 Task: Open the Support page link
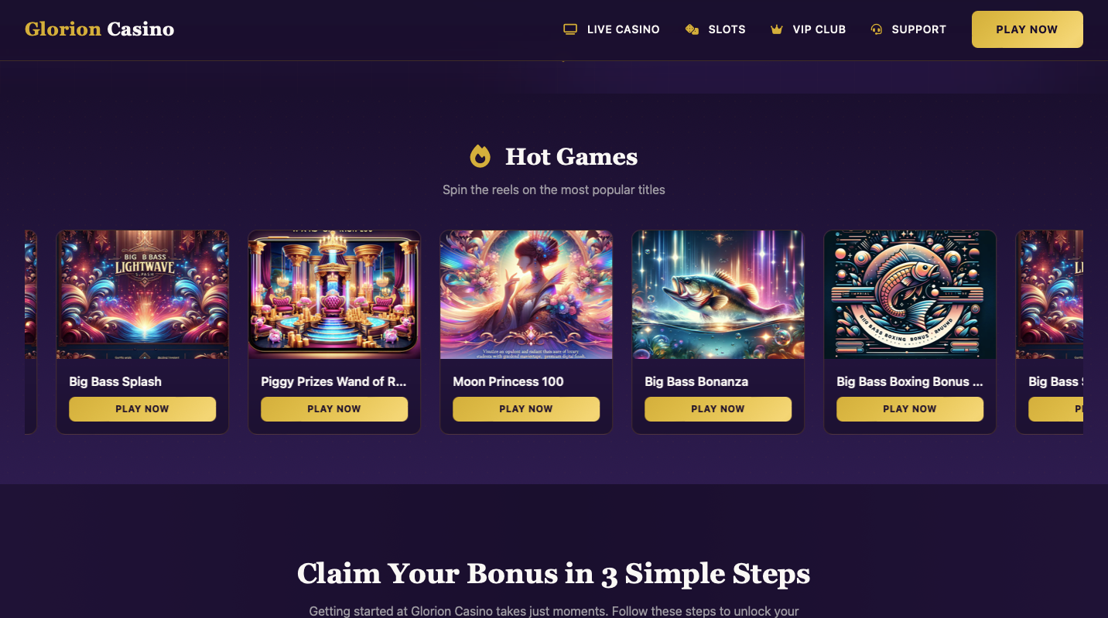coord(908,29)
